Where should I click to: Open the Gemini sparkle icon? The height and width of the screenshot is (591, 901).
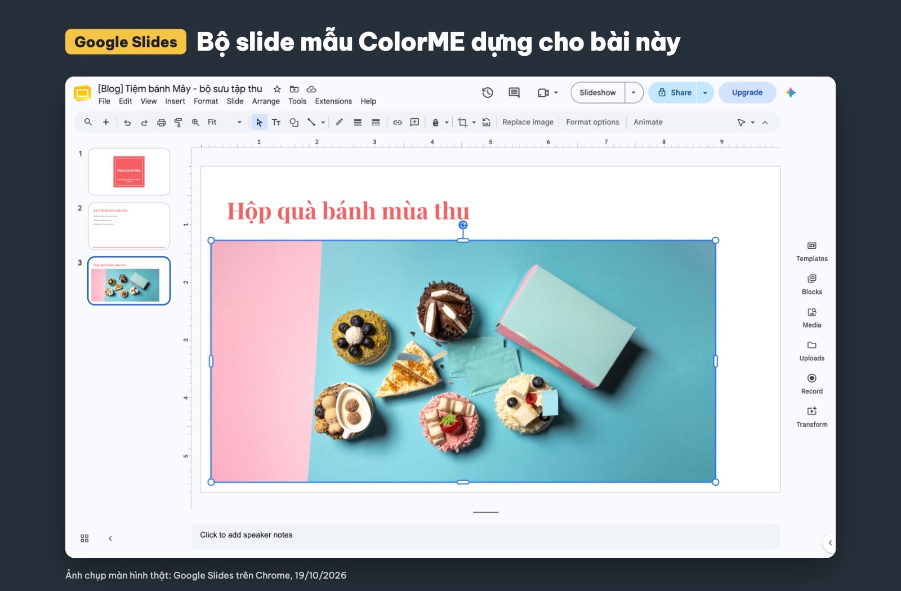tap(791, 92)
